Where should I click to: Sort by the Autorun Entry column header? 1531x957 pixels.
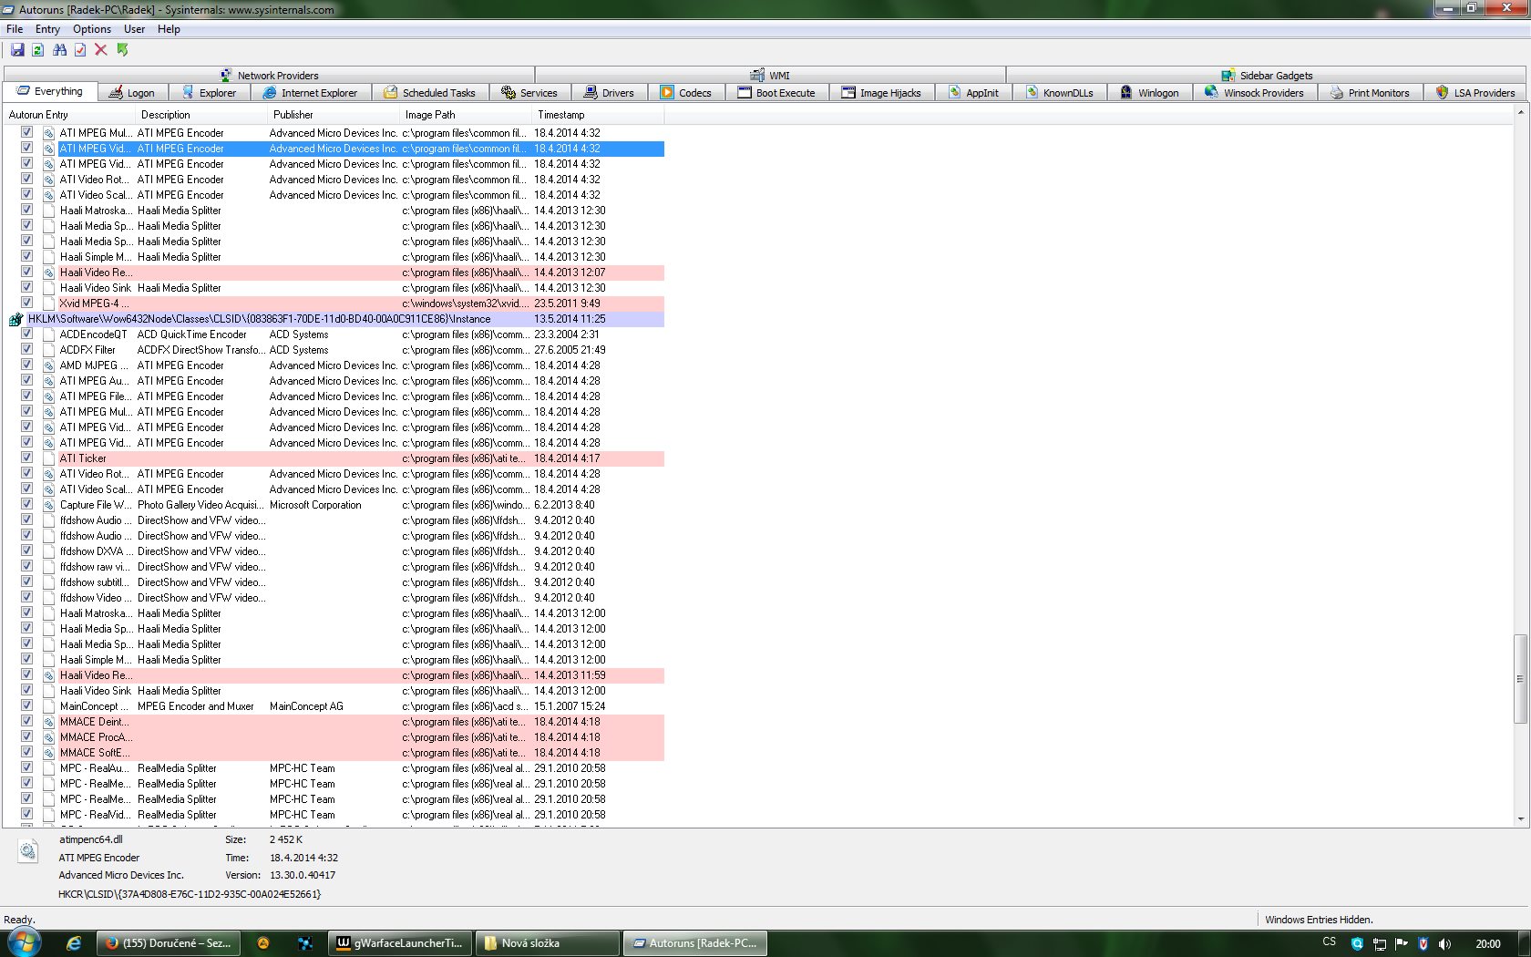pos(69,115)
